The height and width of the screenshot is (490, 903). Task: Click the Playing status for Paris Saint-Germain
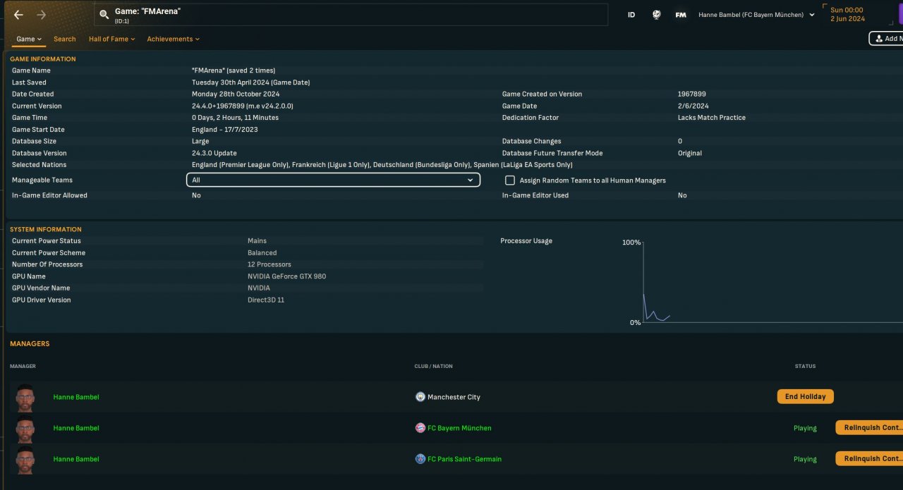805,459
